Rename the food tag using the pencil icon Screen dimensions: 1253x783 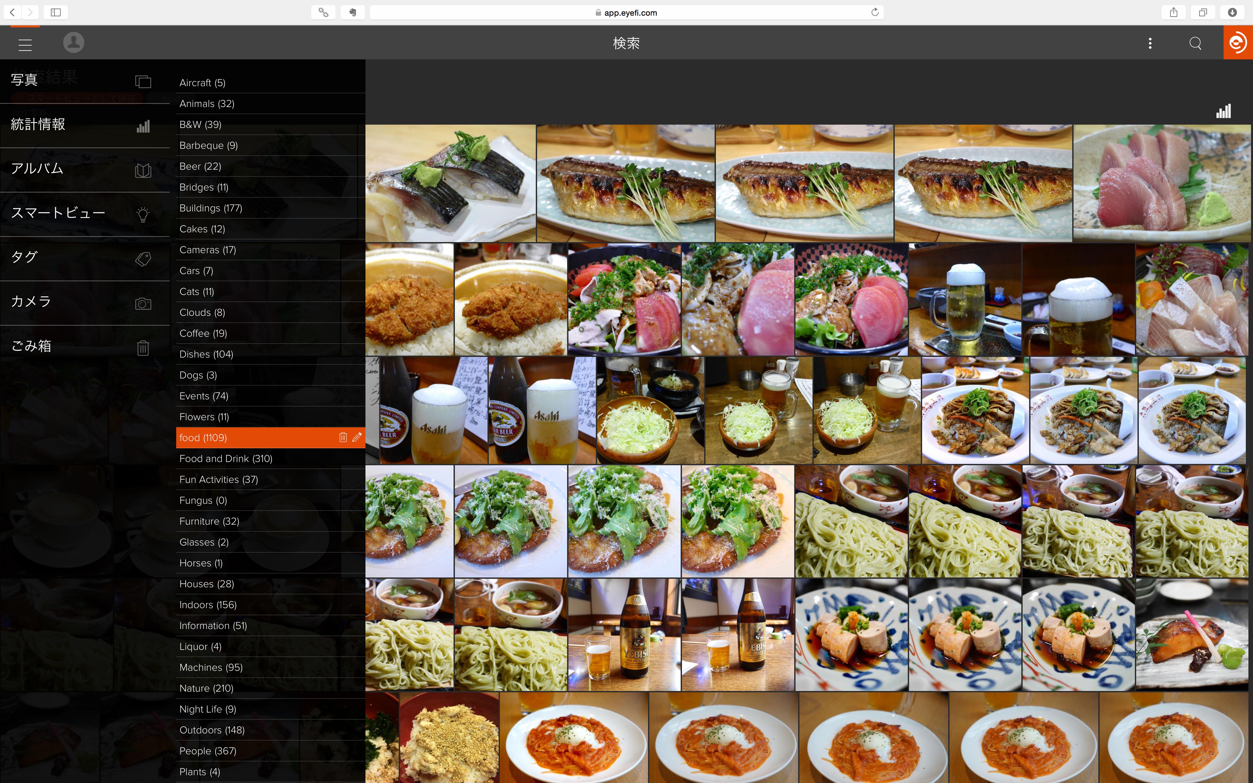pos(356,437)
